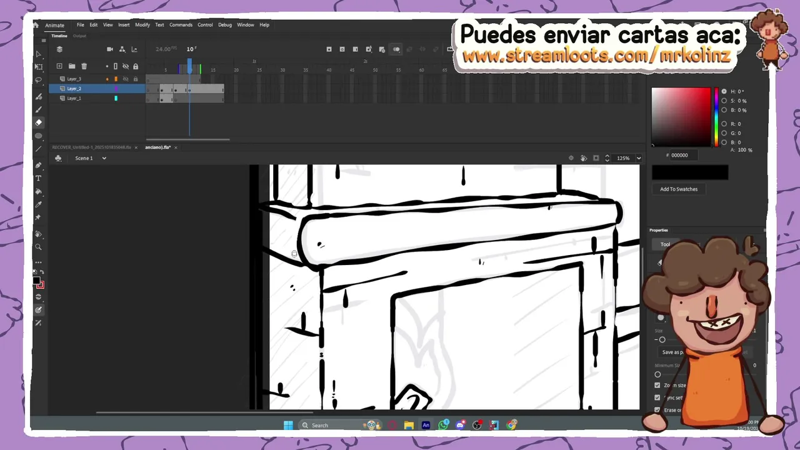Click Add To Swatches button
This screenshot has height=450, width=800.
click(x=679, y=189)
